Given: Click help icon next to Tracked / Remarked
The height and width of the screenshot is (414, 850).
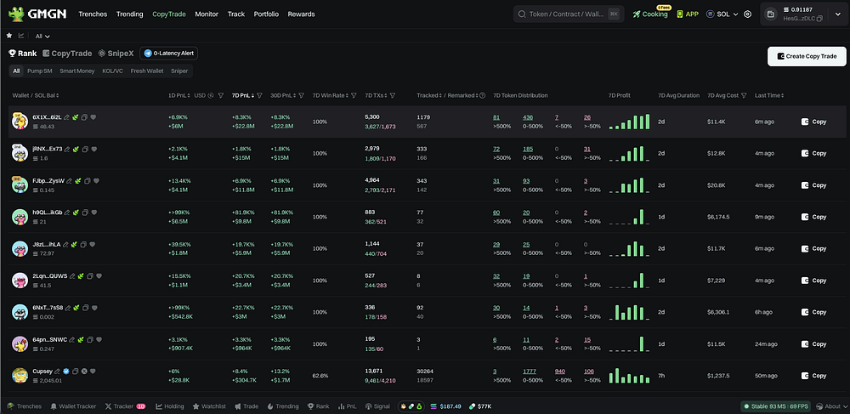Looking at the screenshot, I should point(482,95).
